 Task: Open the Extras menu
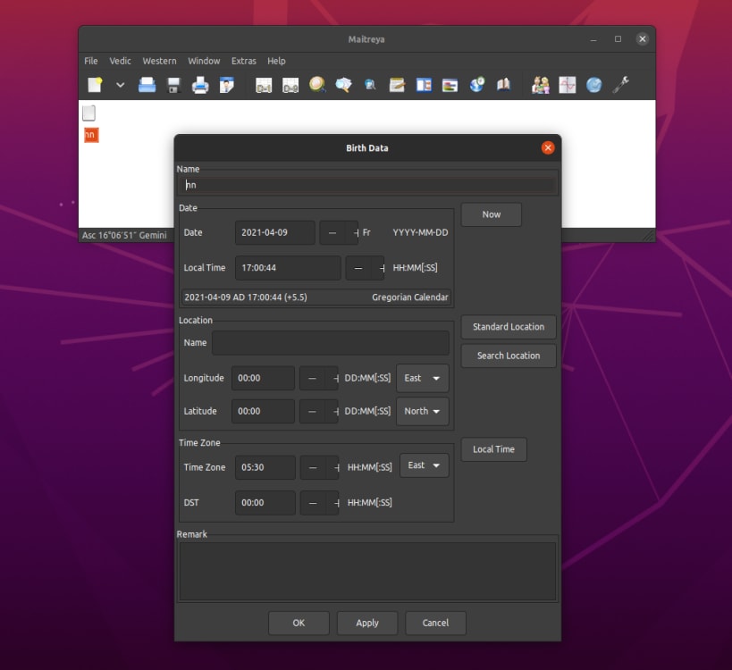[x=244, y=61]
